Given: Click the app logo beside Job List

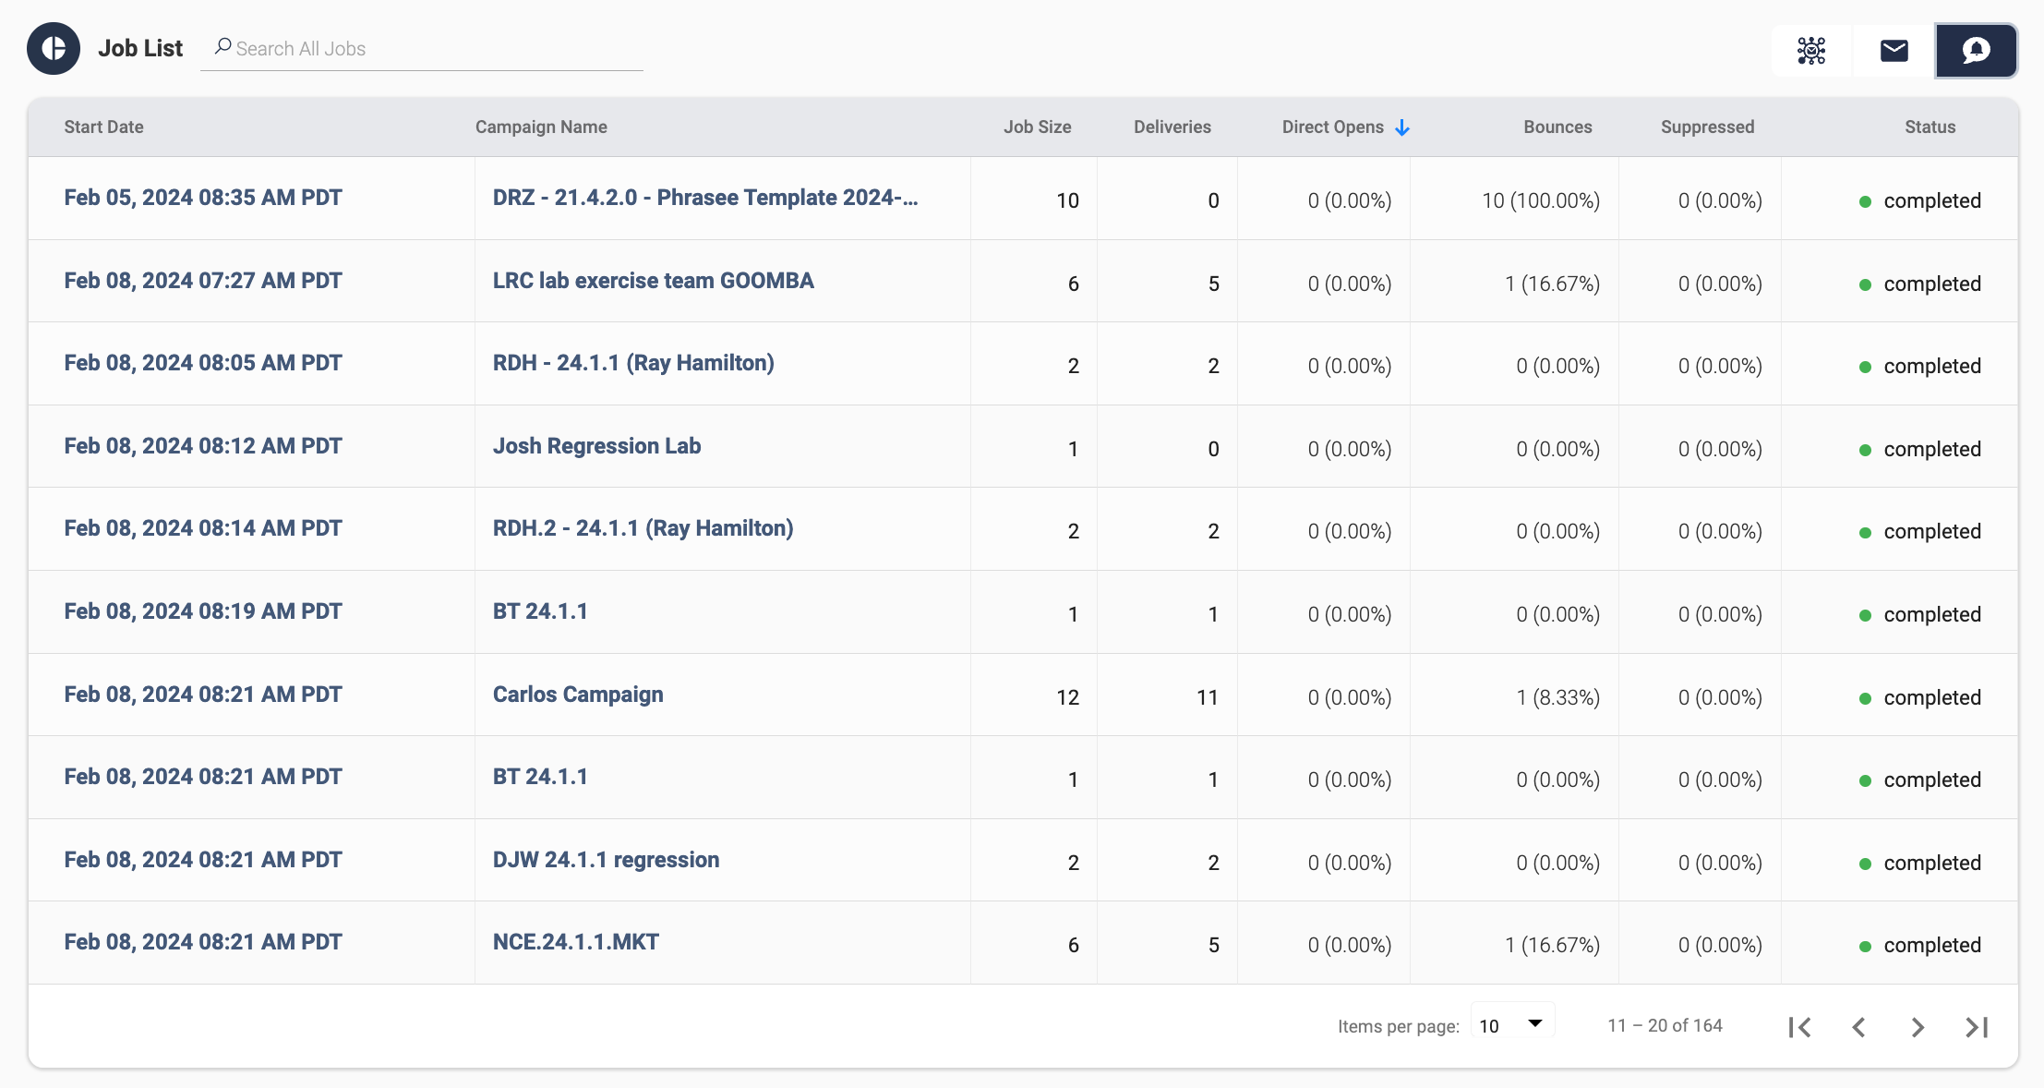Looking at the screenshot, I should 54,49.
